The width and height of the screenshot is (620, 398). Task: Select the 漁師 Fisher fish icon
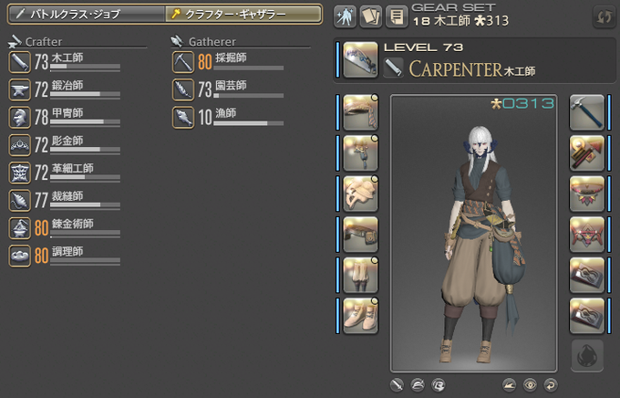coord(183,117)
